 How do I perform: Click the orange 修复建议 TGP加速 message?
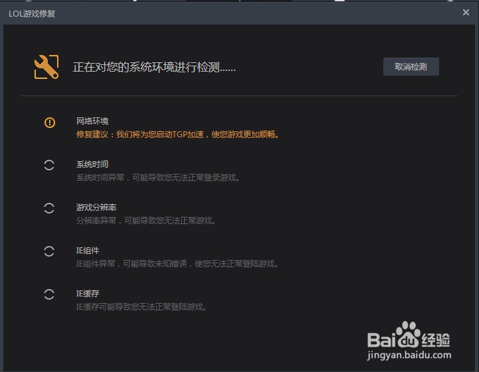(x=178, y=135)
